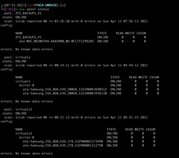Click the 'zpool status' command text
Viewport: 179px width, 158px height.
point(38,9)
